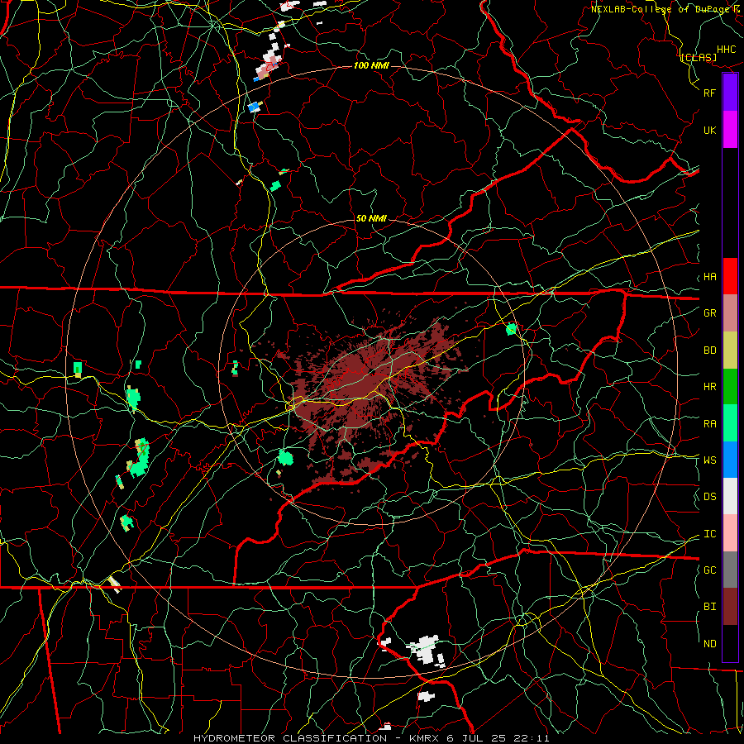Select the yellow BD legend swatch
The width and height of the screenshot is (744, 744).
pos(730,350)
